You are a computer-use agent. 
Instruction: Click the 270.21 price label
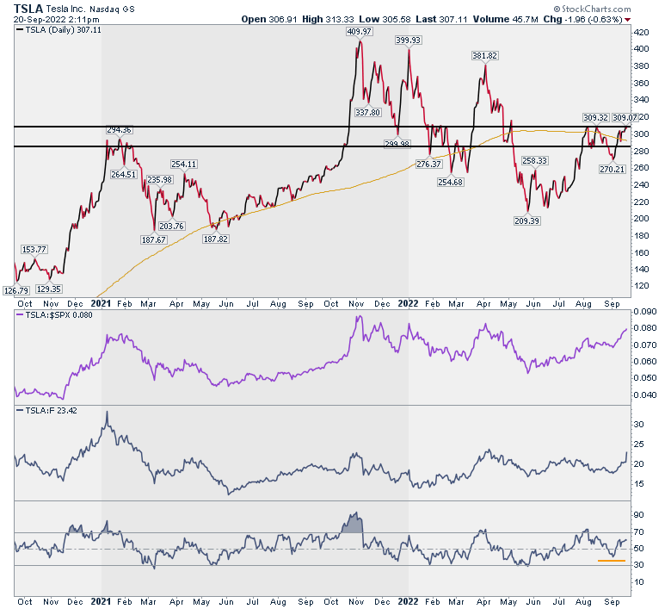point(613,170)
